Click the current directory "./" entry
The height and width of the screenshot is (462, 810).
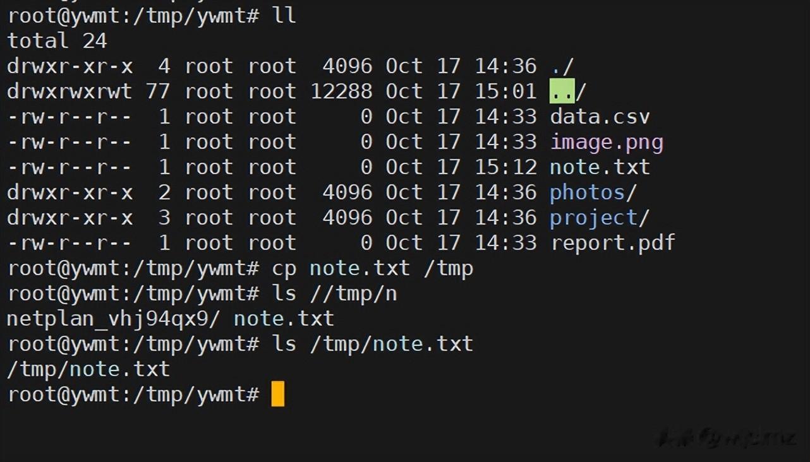562,66
